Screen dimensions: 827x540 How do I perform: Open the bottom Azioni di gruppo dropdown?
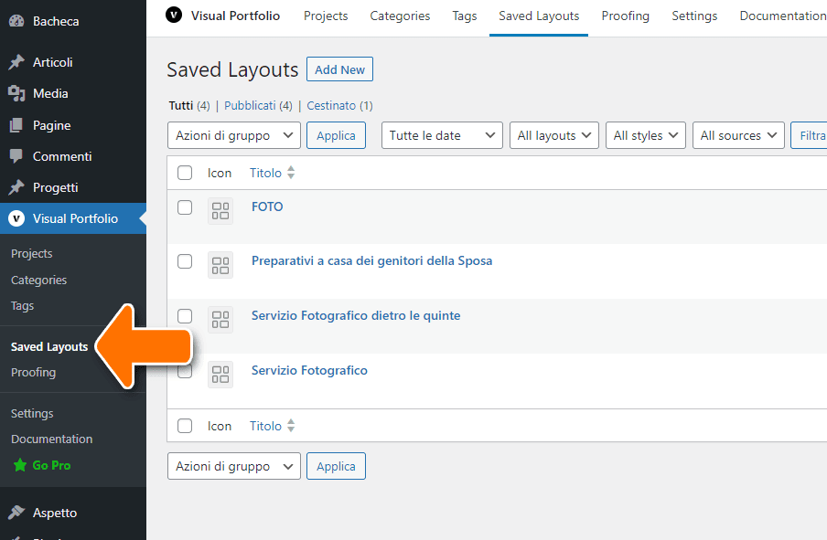click(x=234, y=466)
